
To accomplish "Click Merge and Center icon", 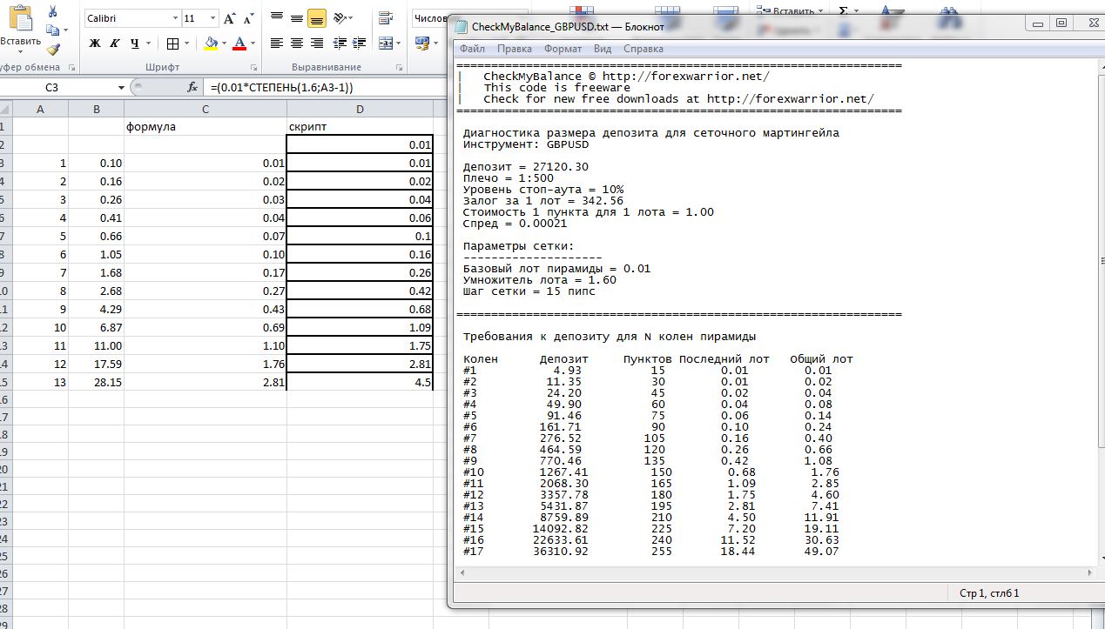I will click(x=385, y=43).
